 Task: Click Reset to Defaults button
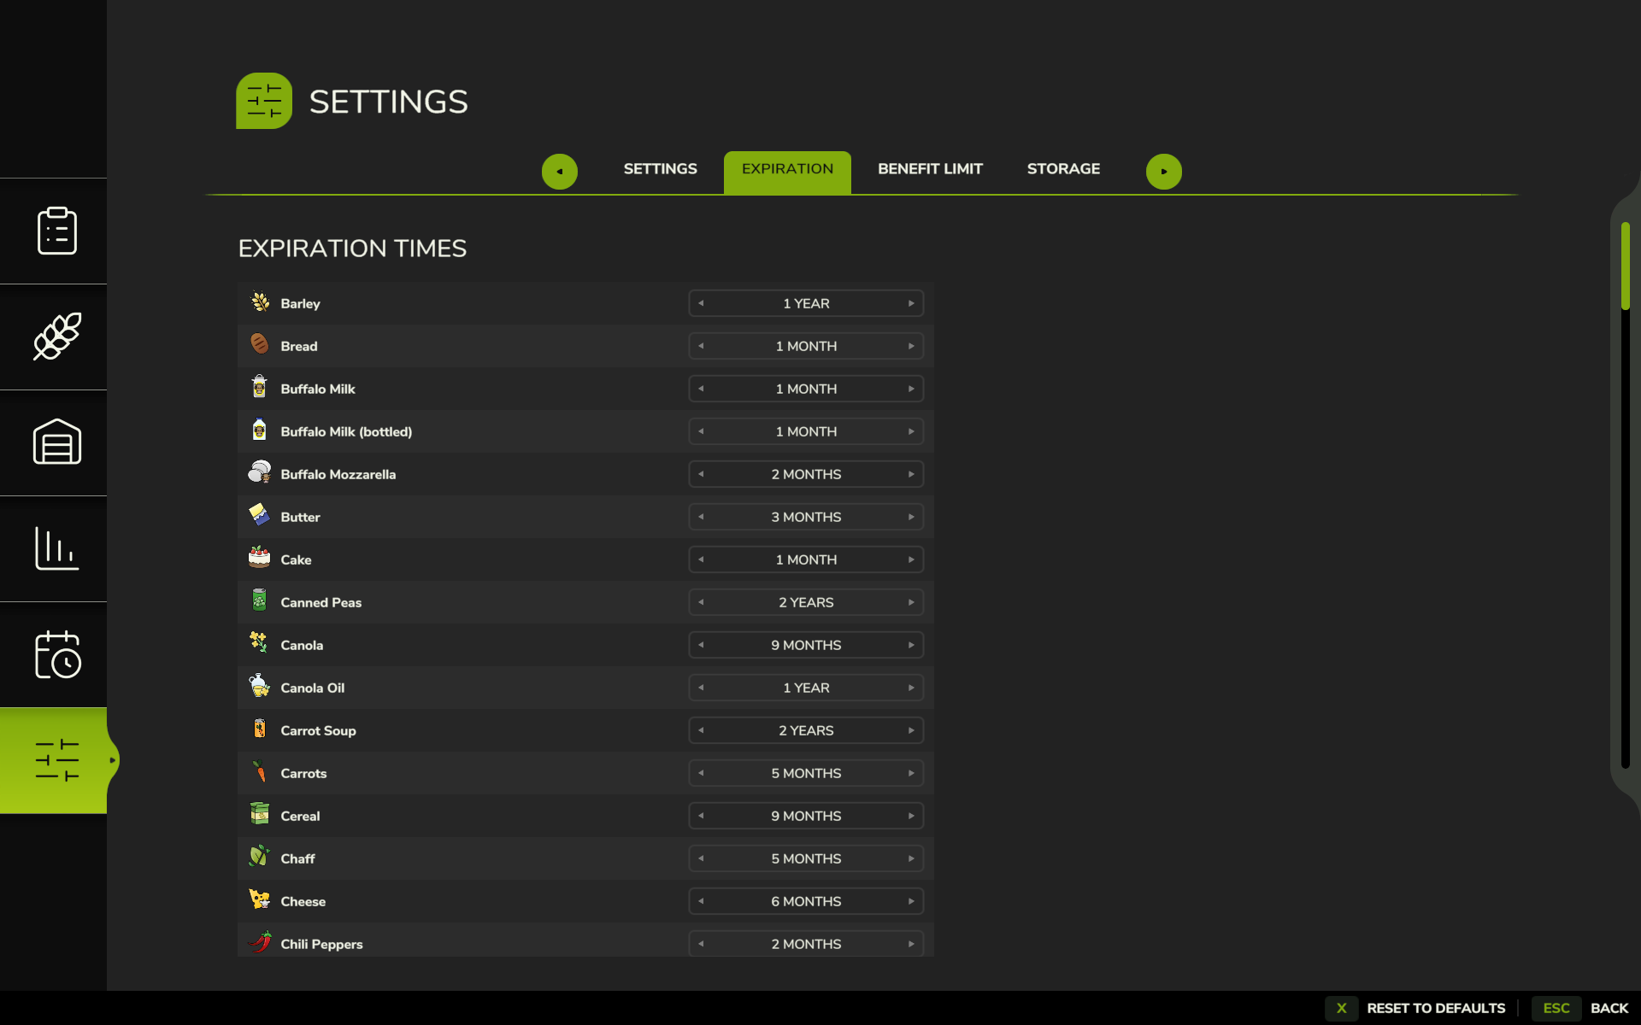pos(1436,1008)
